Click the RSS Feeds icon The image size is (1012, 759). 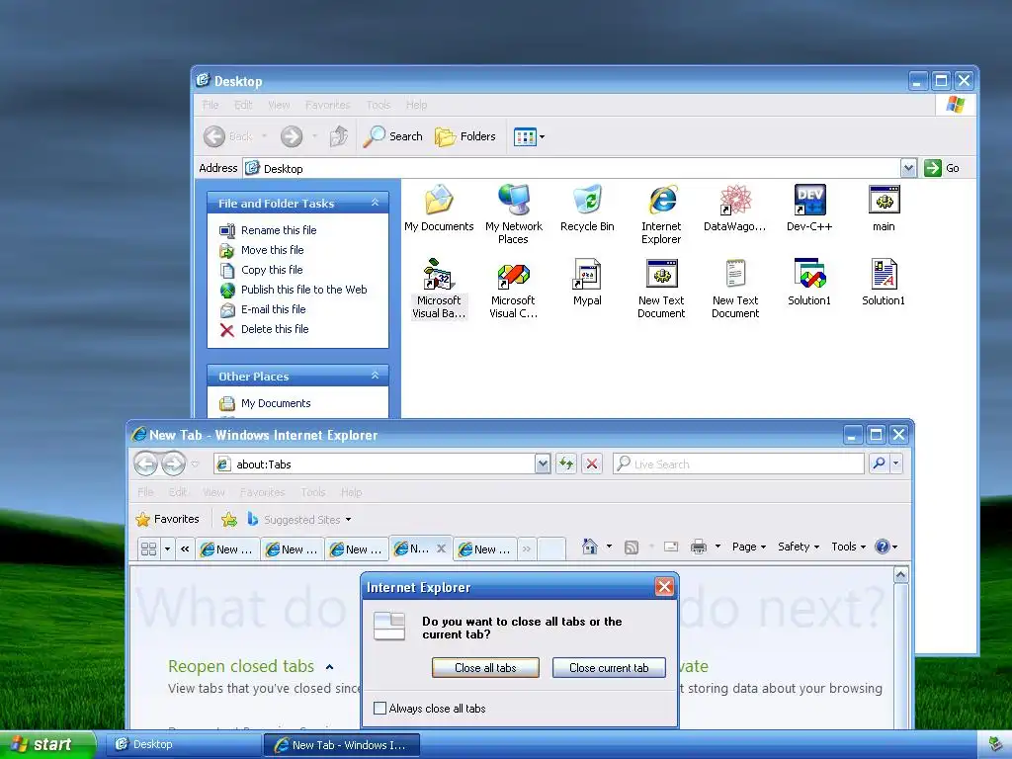tap(632, 548)
